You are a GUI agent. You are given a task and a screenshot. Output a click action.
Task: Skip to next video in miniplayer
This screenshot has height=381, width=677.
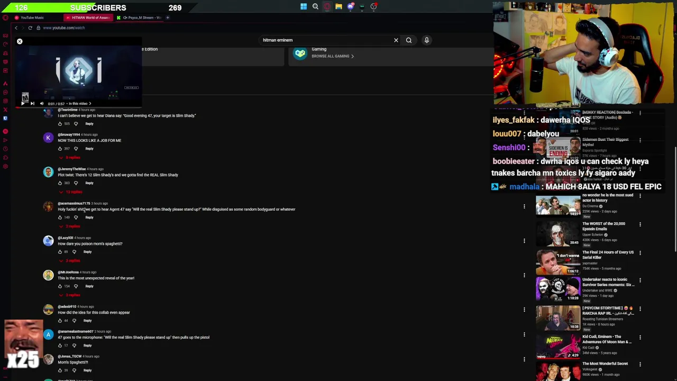(x=32, y=104)
